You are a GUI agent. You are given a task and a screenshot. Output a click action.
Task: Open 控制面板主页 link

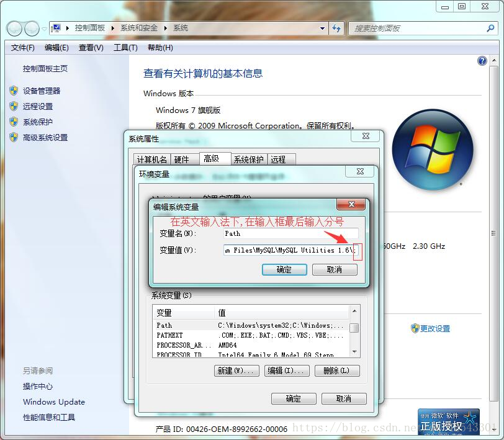(x=45, y=69)
